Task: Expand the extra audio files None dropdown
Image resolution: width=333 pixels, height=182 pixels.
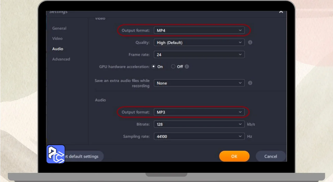Action: pos(199,83)
